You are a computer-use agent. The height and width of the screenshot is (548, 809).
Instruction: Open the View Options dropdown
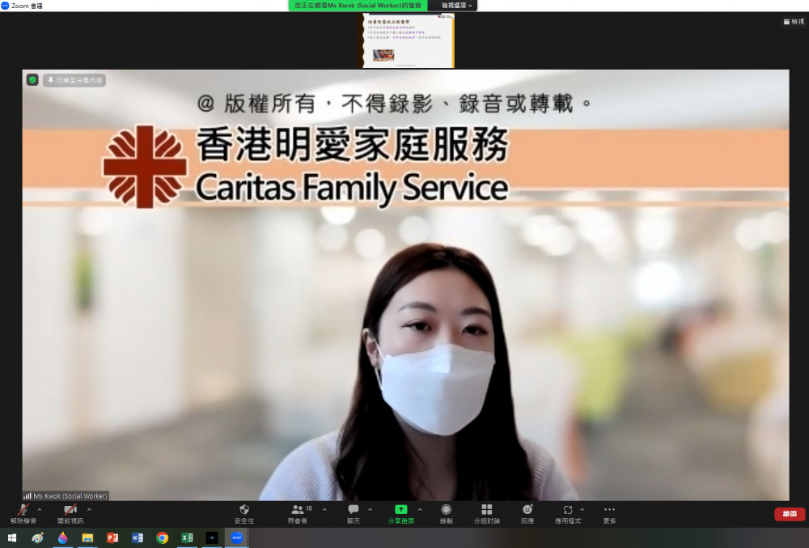[x=456, y=5]
